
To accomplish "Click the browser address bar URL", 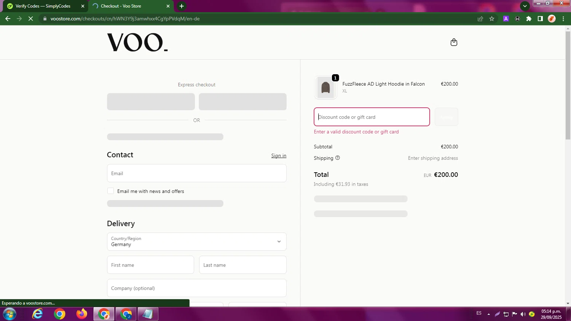I will click(x=125, y=19).
